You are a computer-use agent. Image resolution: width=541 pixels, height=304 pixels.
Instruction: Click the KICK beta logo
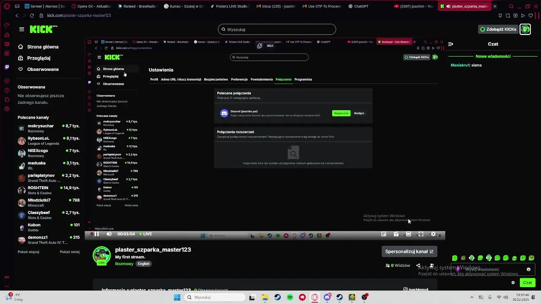(x=44, y=29)
